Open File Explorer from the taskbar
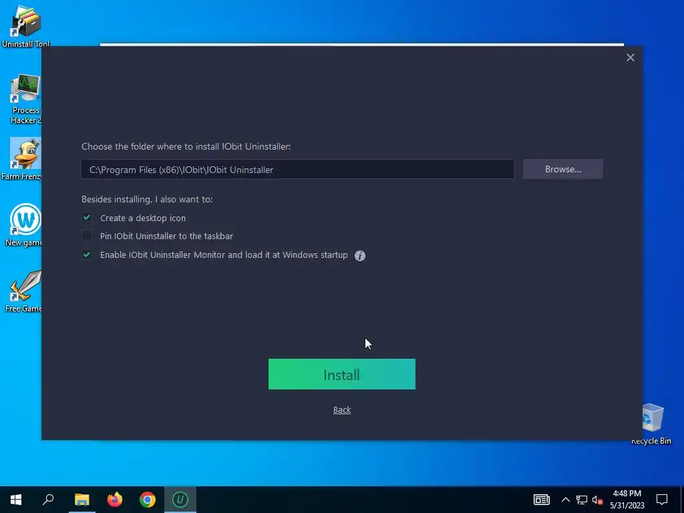This screenshot has height=513, width=684. (81, 500)
